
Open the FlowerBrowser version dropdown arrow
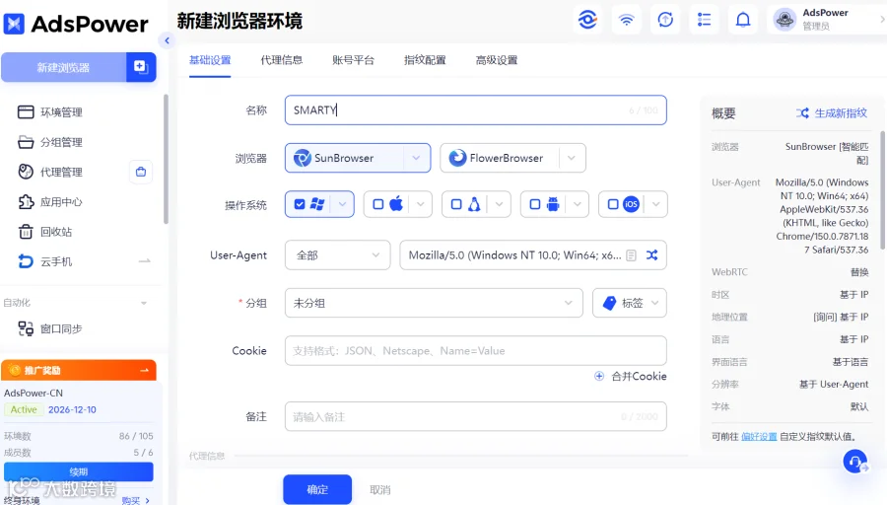[572, 158]
